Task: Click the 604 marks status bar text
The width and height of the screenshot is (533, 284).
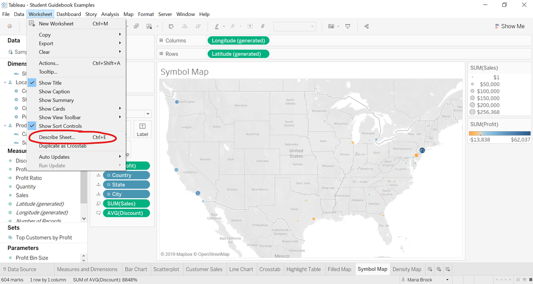Action: coord(12,280)
